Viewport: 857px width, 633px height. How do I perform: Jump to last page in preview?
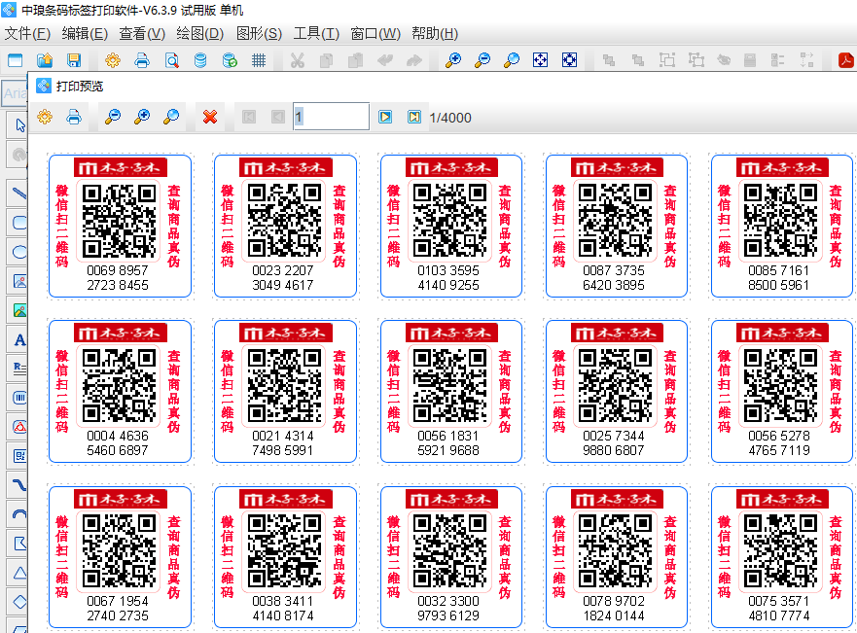pos(414,118)
